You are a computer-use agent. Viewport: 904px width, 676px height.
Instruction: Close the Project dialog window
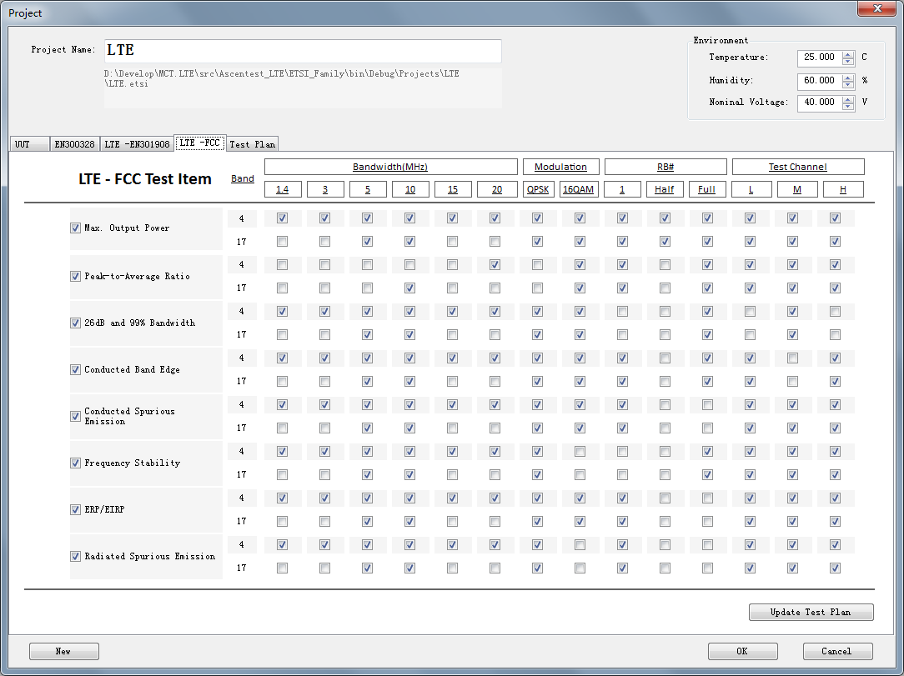(877, 8)
